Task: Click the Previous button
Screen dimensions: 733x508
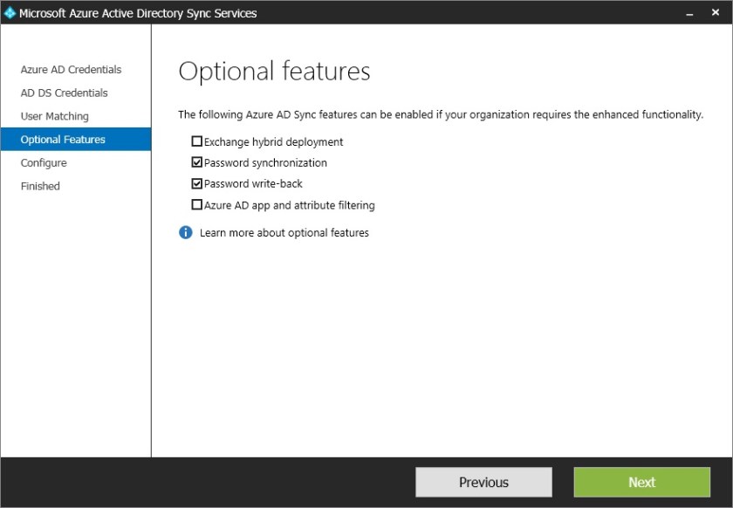Action: click(483, 482)
